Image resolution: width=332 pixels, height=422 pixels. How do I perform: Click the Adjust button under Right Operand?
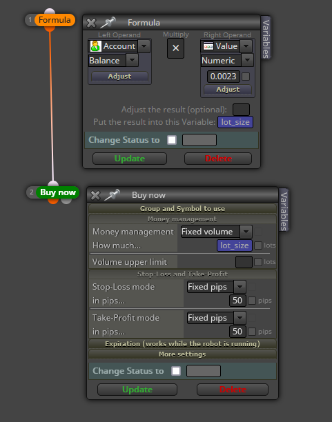(x=228, y=90)
